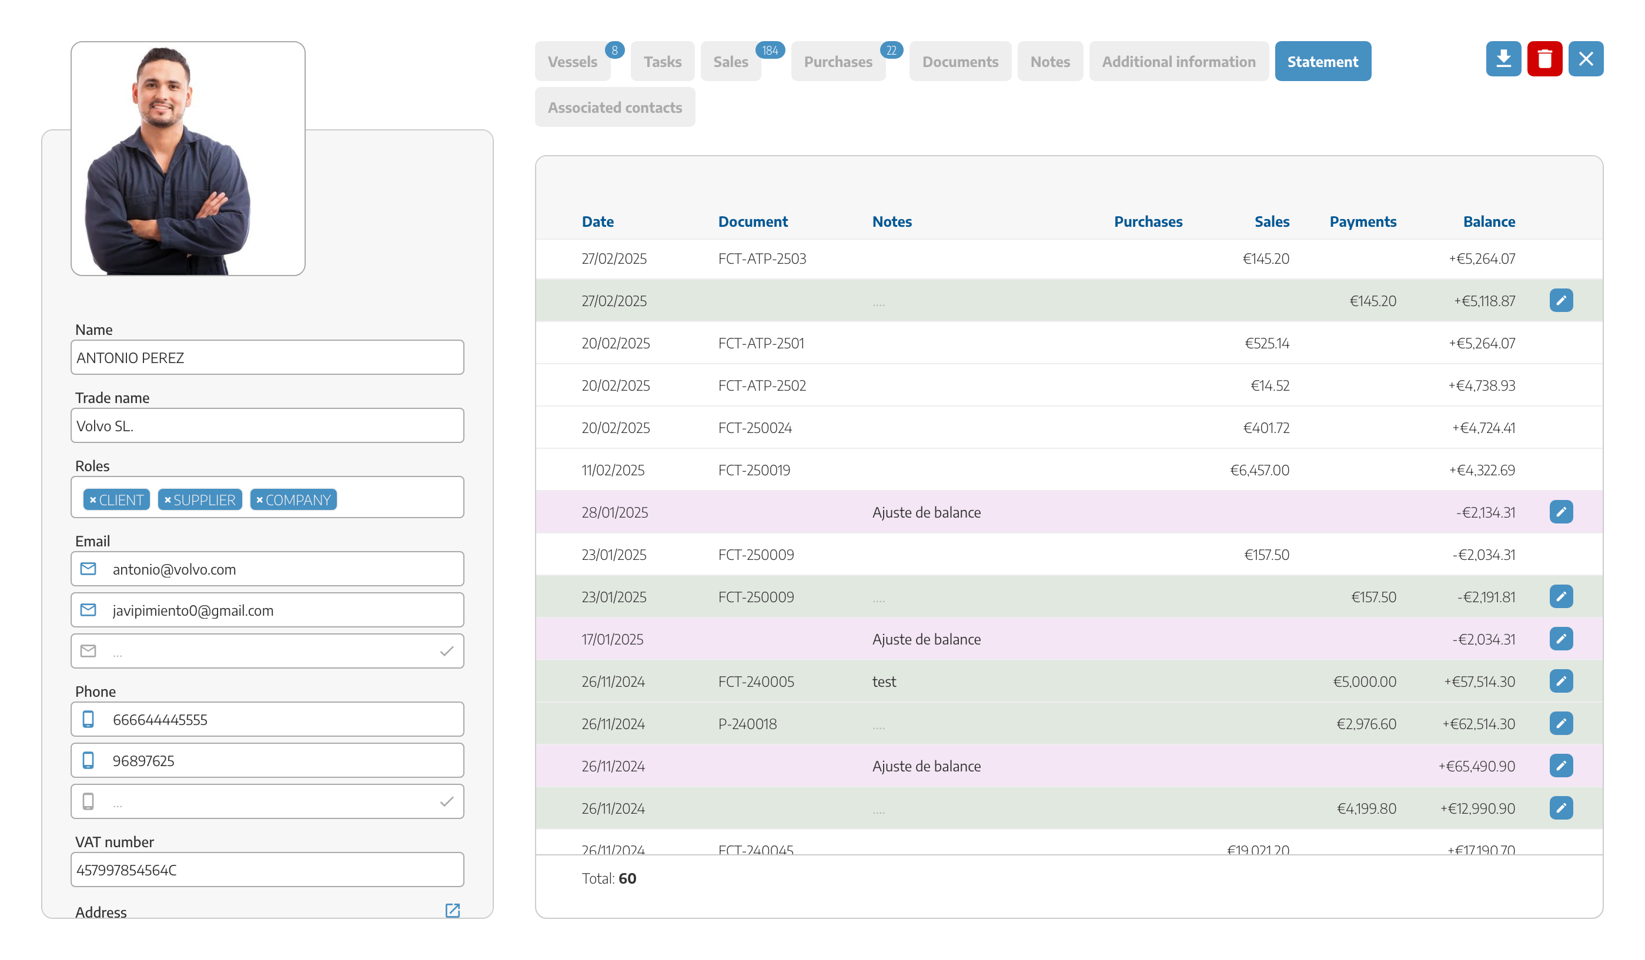The image size is (1645, 960).
Task: Click envelope icon beside javipimiento0@gmail.com
Action: [x=88, y=610]
